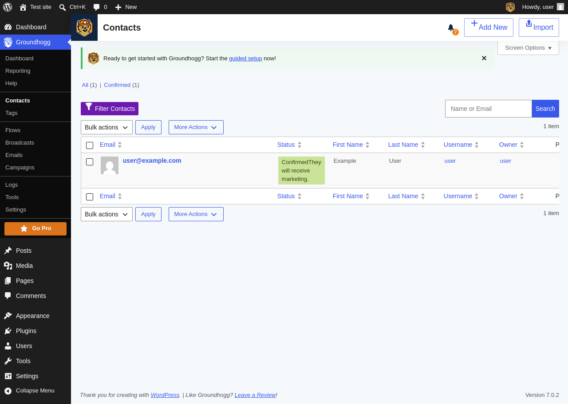Viewport: 568px width, 404px height.
Task: Open Groundhogg Dashboard submenu item
Action: click(35, 59)
